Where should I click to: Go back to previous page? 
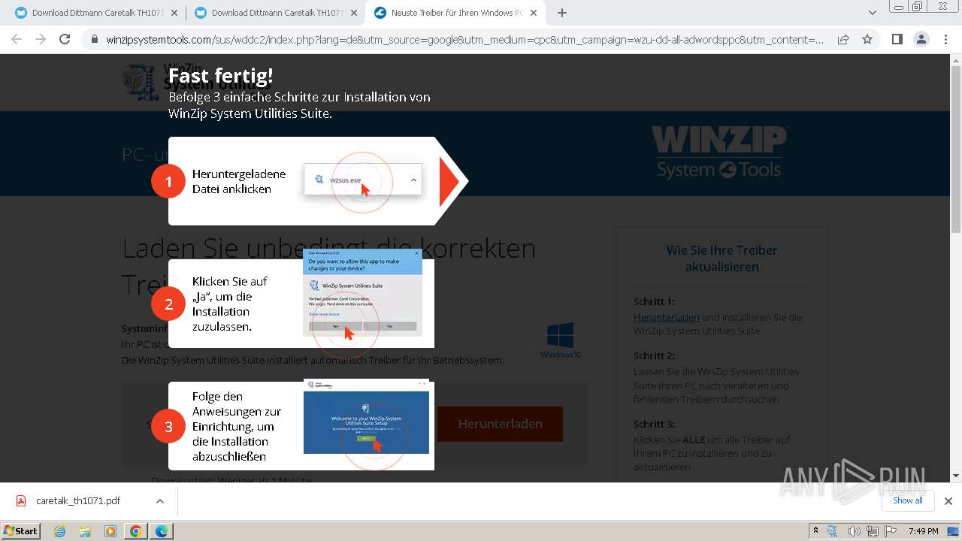[x=17, y=39]
